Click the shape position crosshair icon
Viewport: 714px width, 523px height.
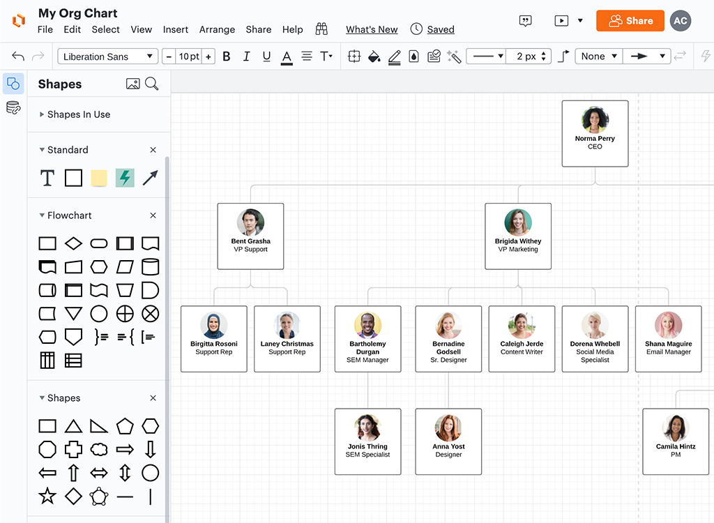coord(354,56)
